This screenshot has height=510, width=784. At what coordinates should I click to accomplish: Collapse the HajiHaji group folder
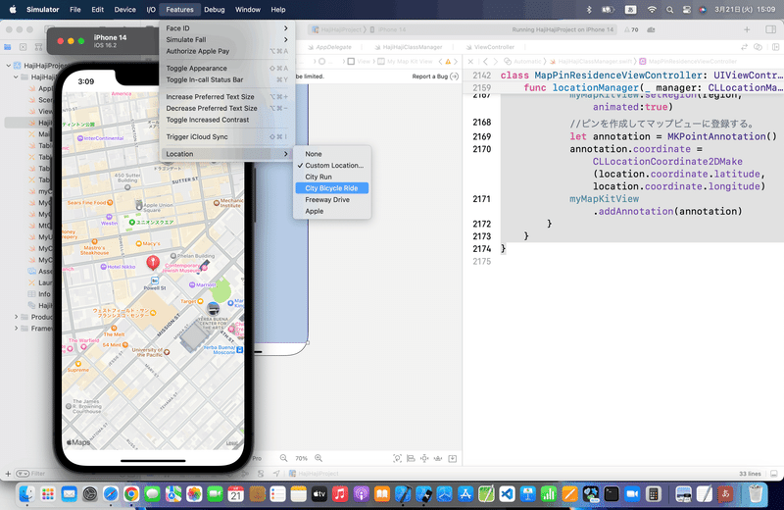click(x=16, y=77)
